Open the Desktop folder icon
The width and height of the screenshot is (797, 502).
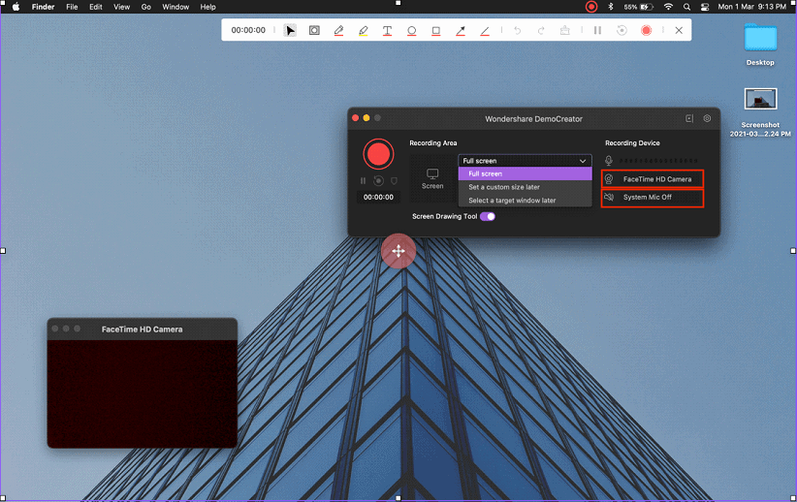click(760, 38)
